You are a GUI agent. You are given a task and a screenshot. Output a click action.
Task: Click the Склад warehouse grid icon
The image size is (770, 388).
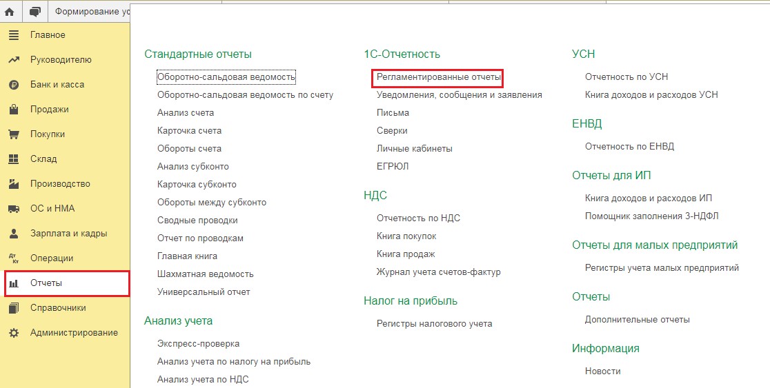14,159
